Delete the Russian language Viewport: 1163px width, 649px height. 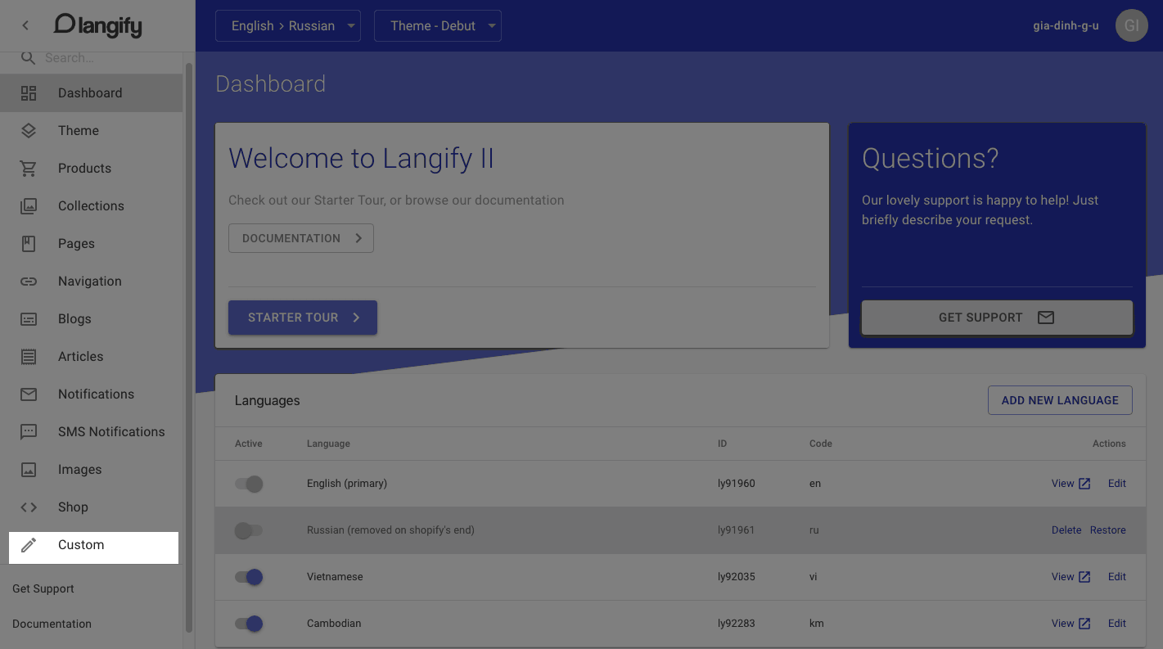coord(1066,530)
